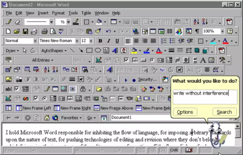Draw a Rectangle shape
Screen dimensions: 243x155
click(89, 50)
